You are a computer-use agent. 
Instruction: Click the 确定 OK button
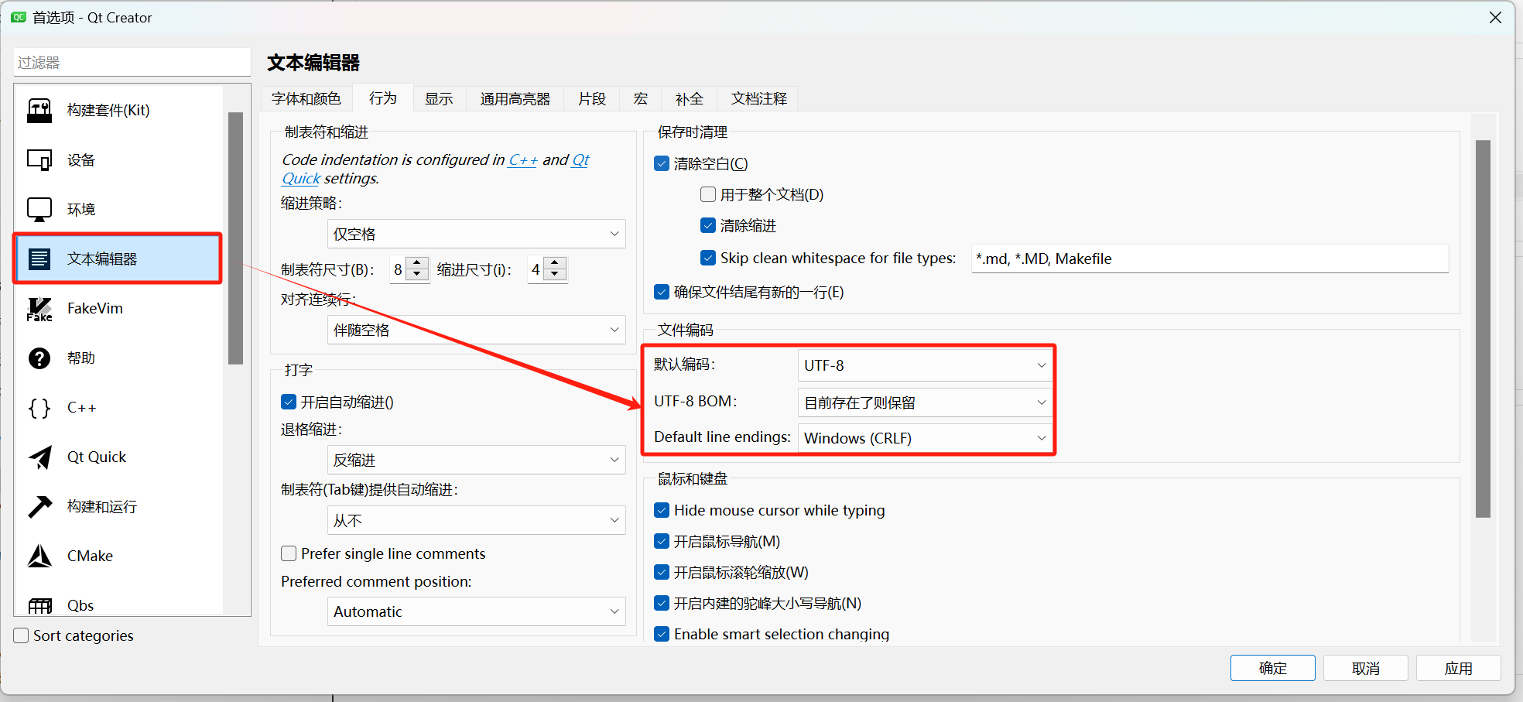point(1273,668)
